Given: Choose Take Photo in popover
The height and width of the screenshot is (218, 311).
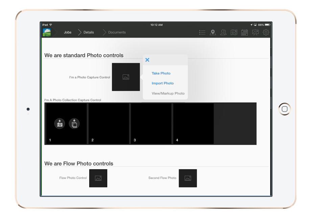Looking at the screenshot, I should (161, 73).
